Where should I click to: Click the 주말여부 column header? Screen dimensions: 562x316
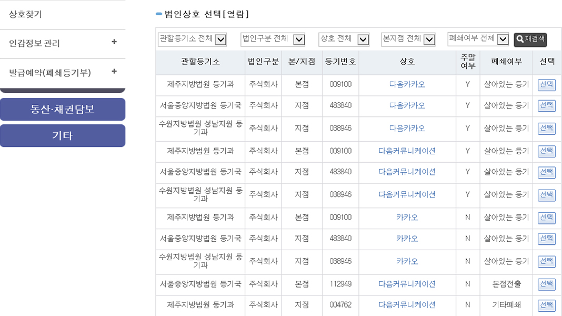click(468, 62)
